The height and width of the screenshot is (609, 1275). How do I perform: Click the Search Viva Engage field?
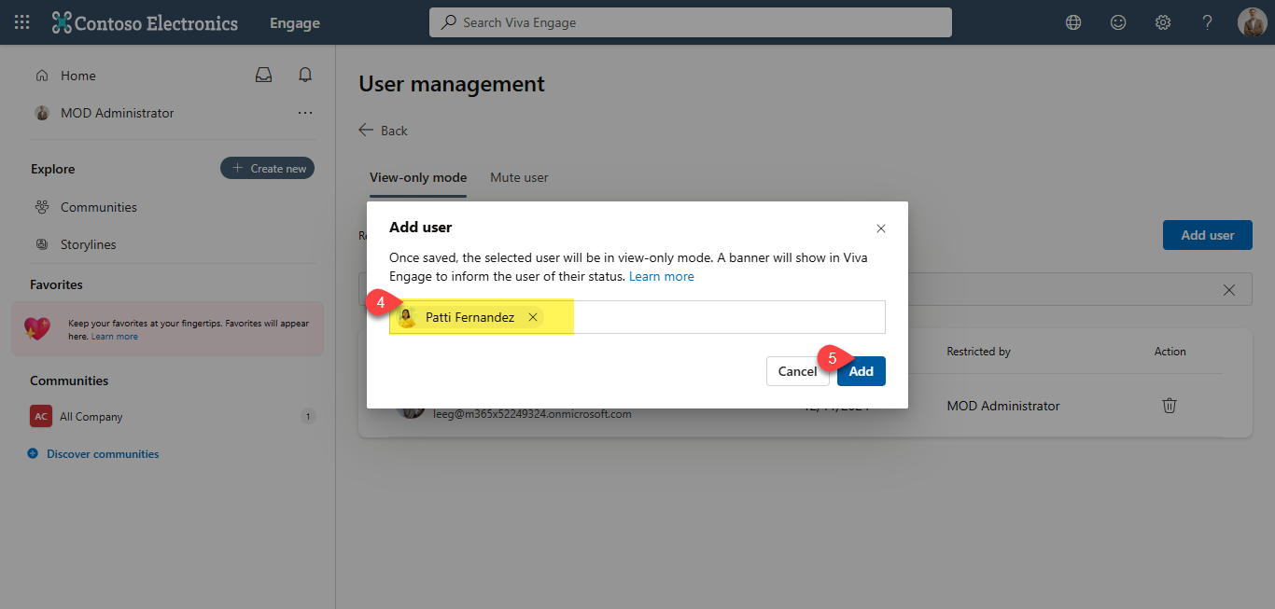tap(691, 21)
